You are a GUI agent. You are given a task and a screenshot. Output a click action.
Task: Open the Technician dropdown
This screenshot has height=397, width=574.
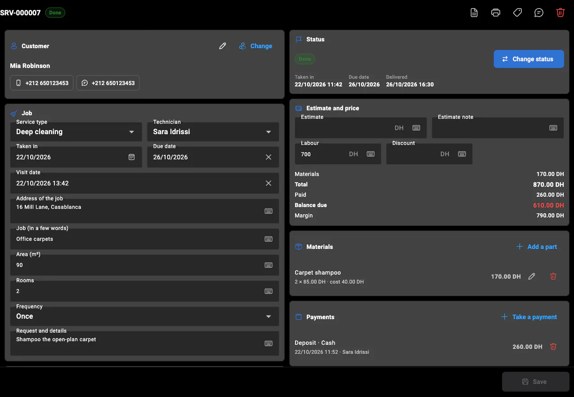213,132
